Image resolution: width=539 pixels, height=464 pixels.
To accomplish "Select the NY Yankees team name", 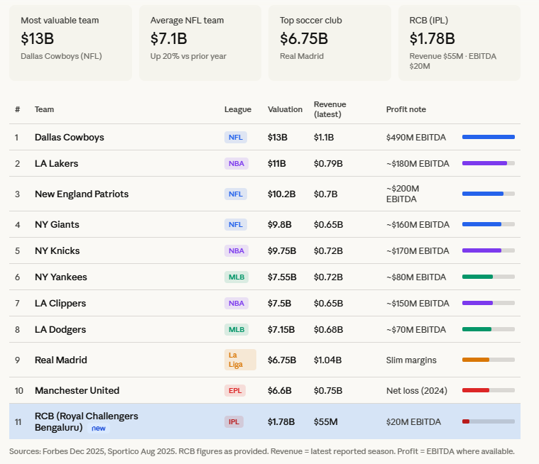I will 61,277.
